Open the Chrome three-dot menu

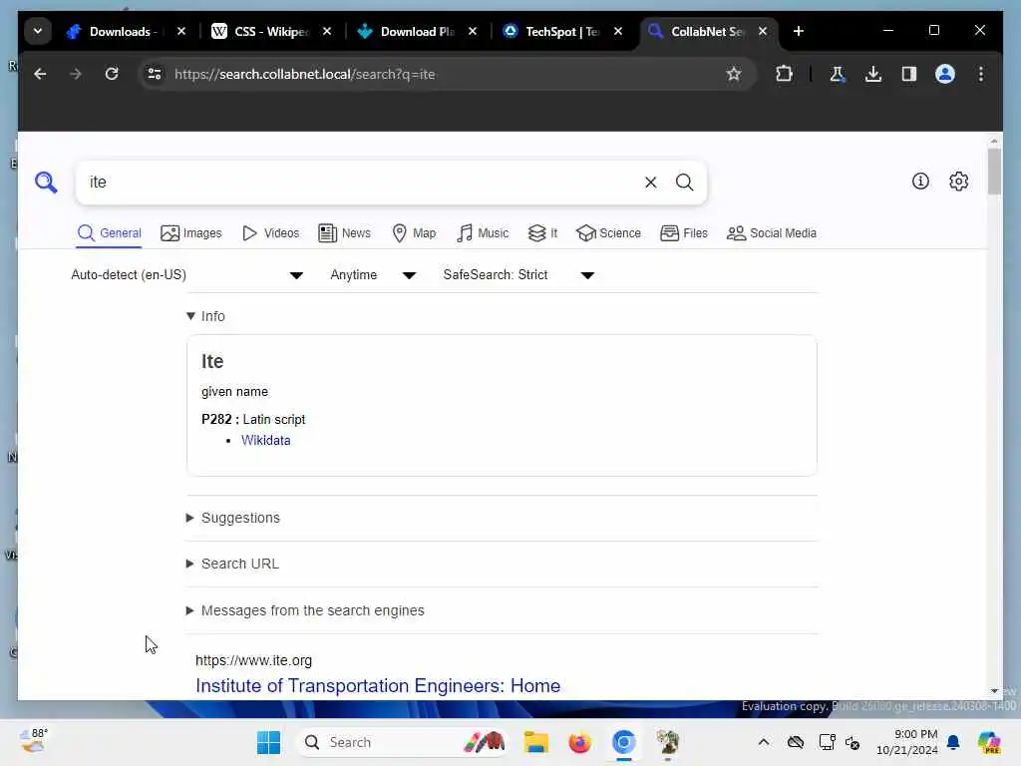click(x=981, y=74)
